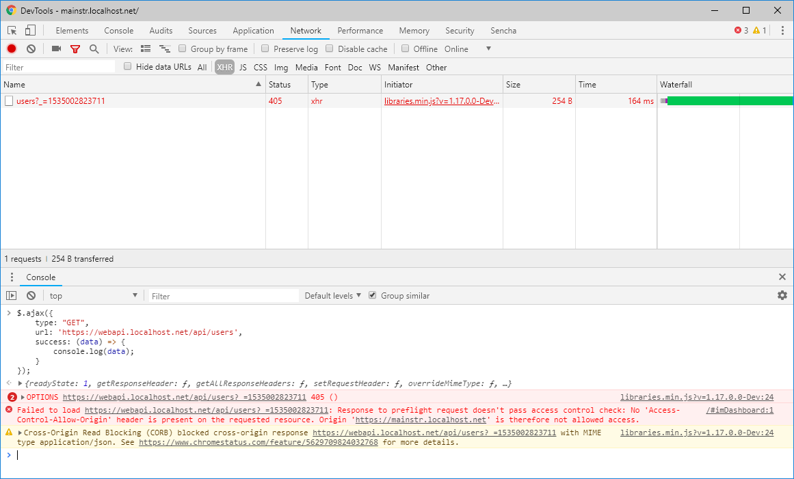This screenshot has width=794, height=479.
Task: Filter requests by WS
Action: pyautogui.click(x=375, y=67)
